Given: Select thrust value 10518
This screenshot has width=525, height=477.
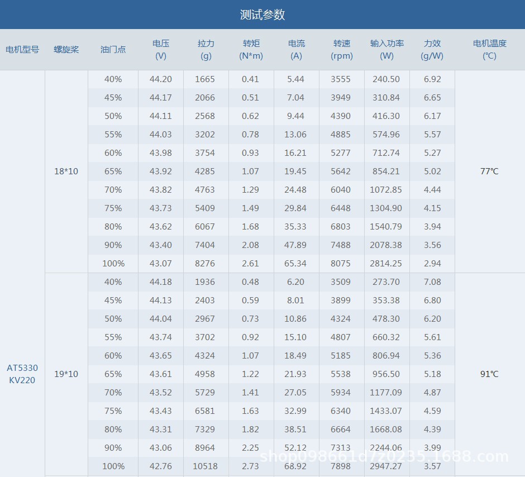Looking at the screenshot, I should (205, 466).
